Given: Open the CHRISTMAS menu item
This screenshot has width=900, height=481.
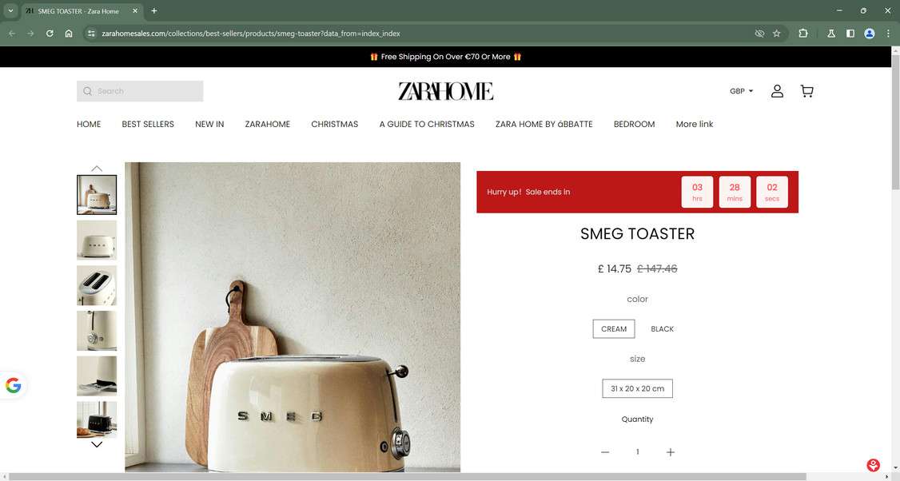Looking at the screenshot, I should click(335, 124).
